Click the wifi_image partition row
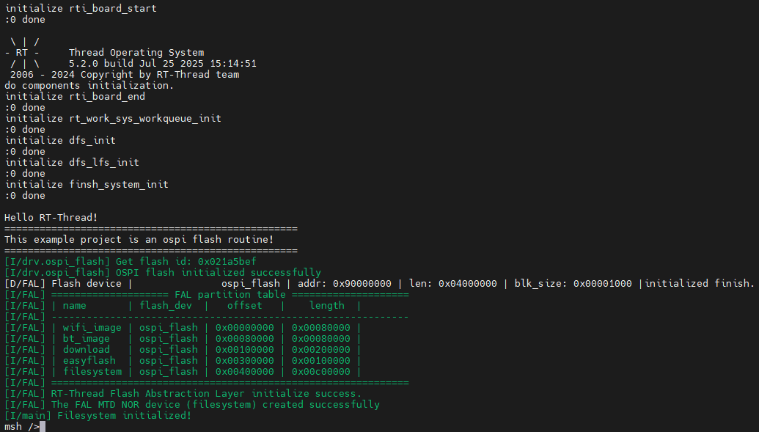The height and width of the screenshot is (432, 759). tap(205, 328)
